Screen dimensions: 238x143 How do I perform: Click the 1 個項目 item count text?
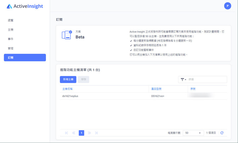[x=211, y=133]
